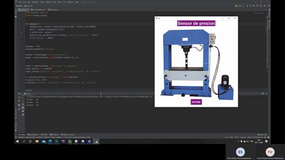Click the Python interpreter status bar entry

point(255,137)
